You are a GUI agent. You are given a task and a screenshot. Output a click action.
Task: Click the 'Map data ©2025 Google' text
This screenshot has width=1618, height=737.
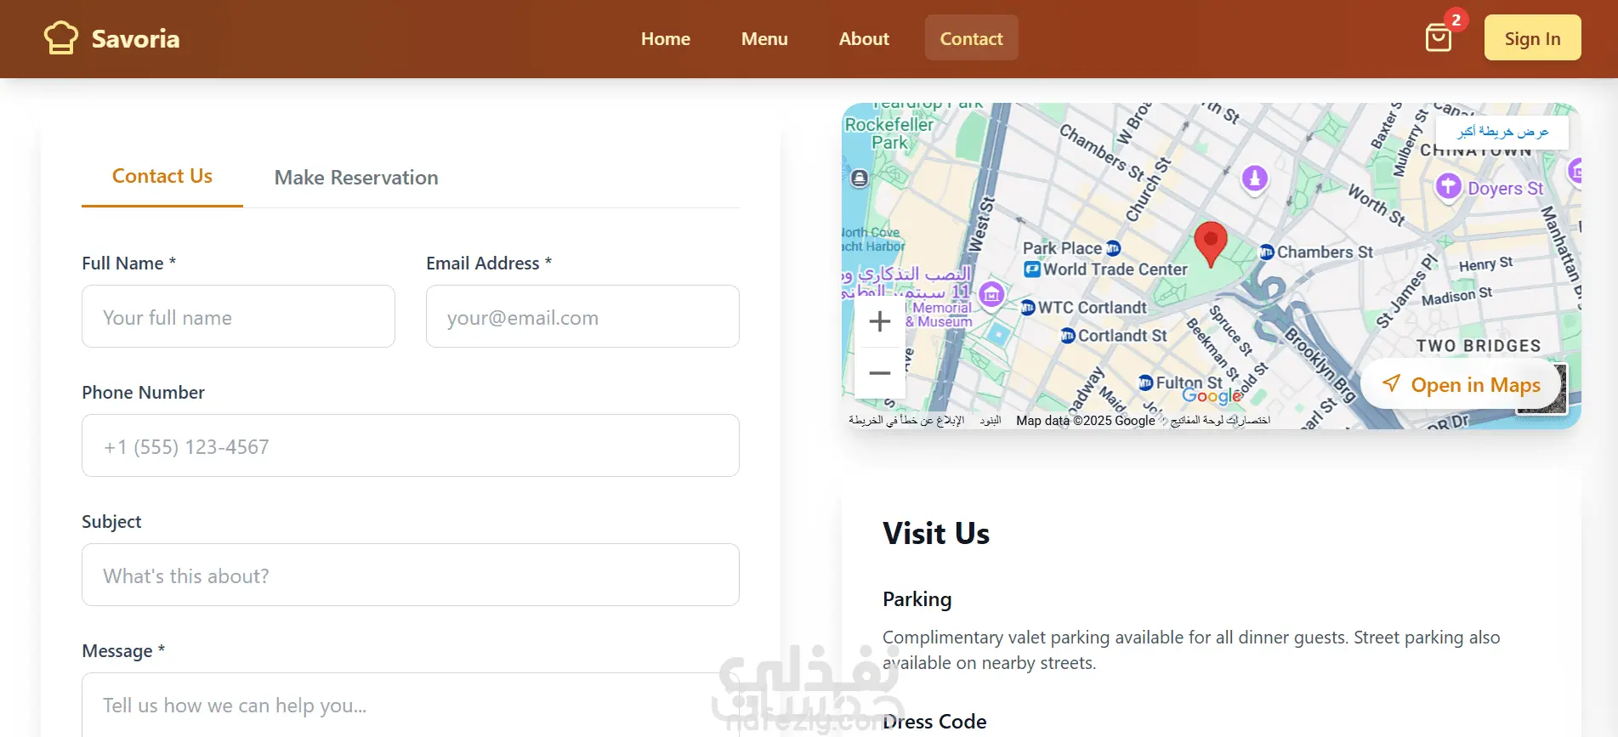coord(1086,420)
